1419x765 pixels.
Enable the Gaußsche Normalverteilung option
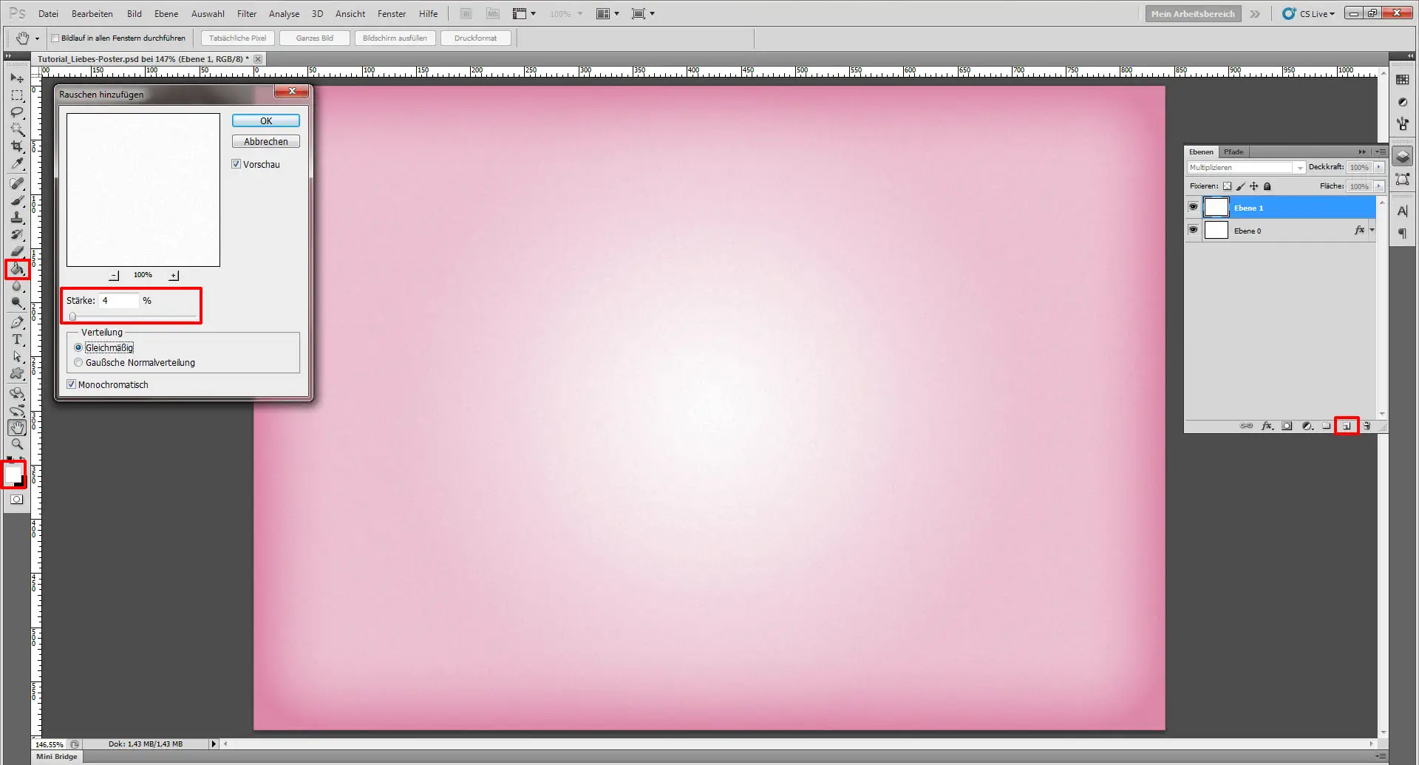pos(78,362)
